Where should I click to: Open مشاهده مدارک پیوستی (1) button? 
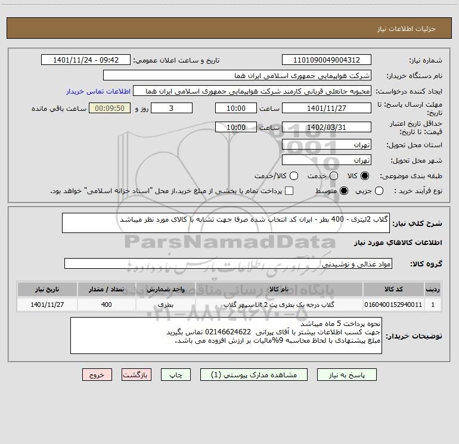click(x=254, y=375)
